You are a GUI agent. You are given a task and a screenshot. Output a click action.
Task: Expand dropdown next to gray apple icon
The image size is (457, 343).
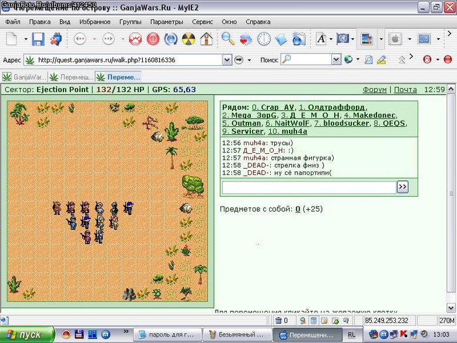409,39
